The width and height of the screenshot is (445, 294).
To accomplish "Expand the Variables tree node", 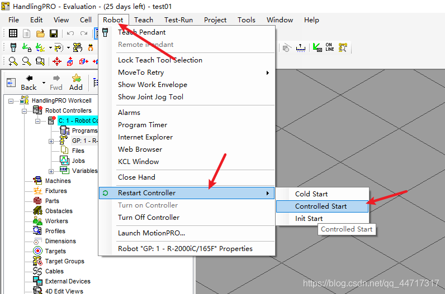I will point(51,171).
